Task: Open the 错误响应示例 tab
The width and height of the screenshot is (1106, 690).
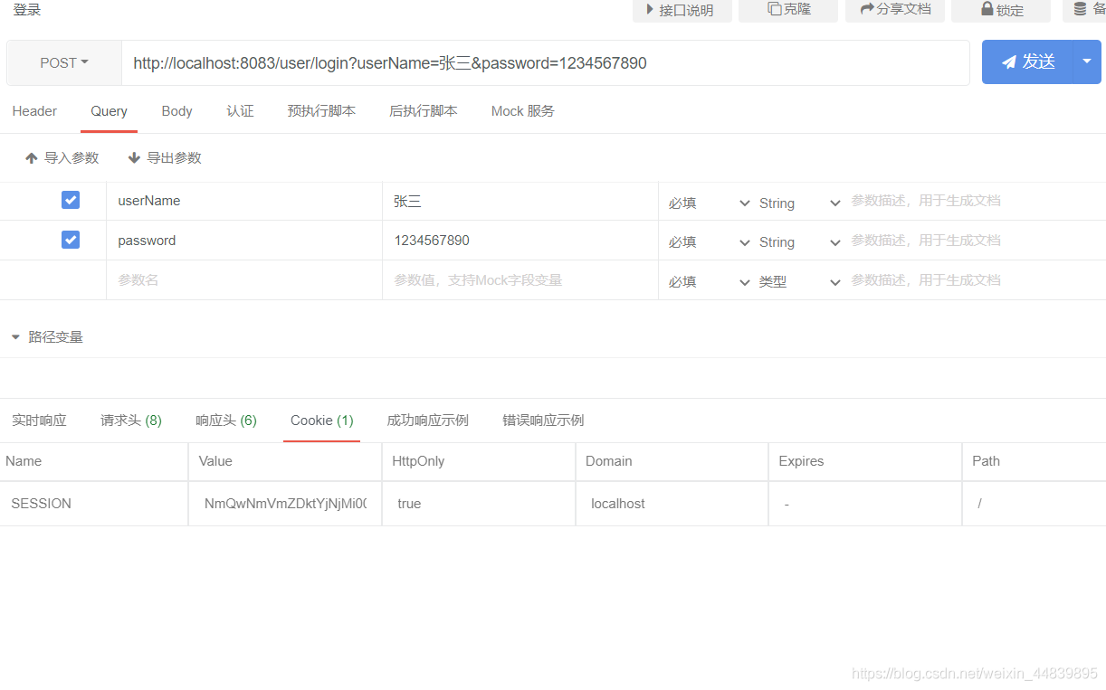Action: tap(543, 421)
